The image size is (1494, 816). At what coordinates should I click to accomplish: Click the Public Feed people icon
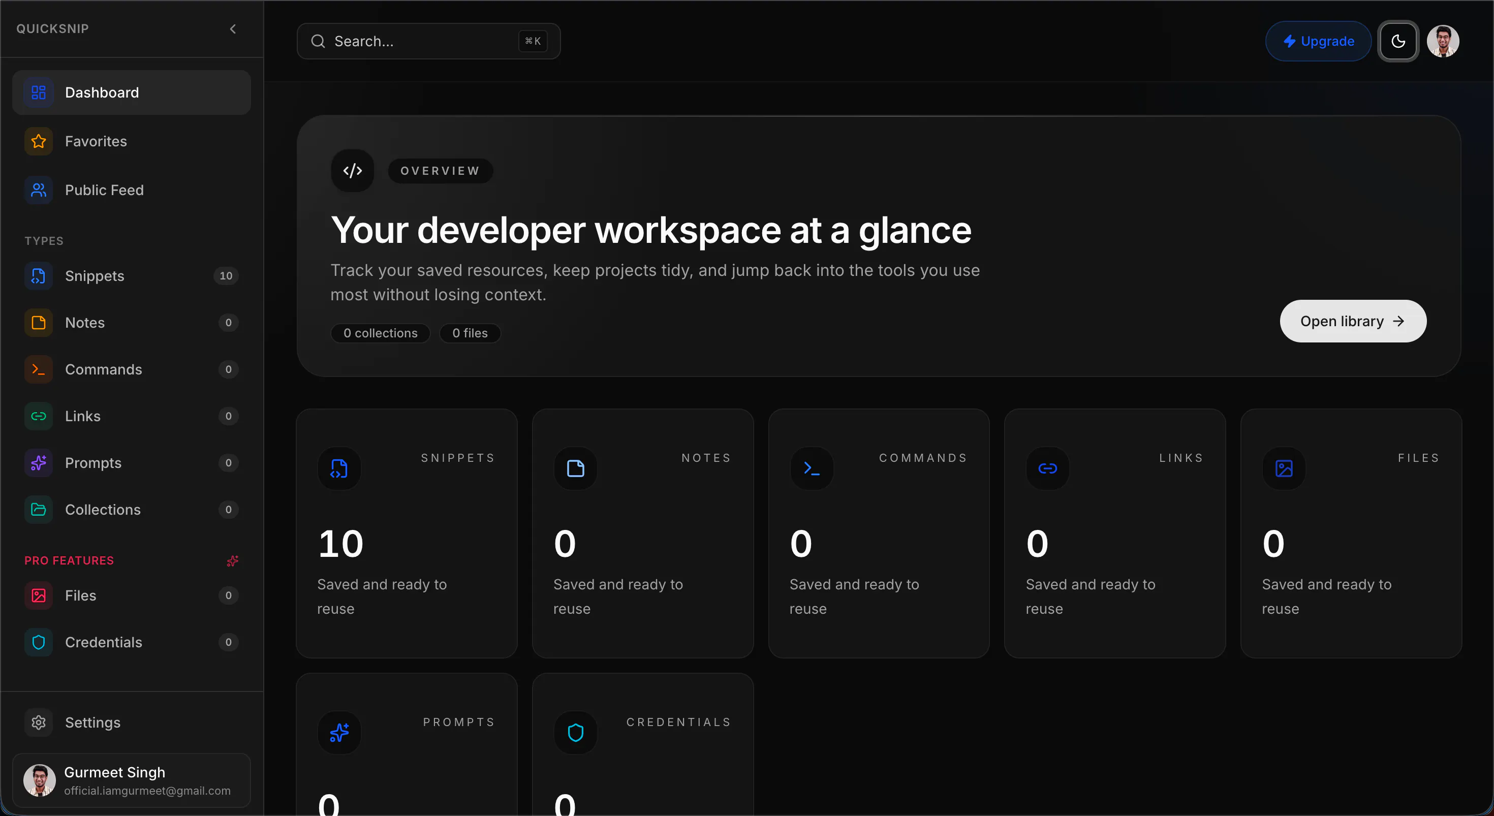(x=38, y=190)
